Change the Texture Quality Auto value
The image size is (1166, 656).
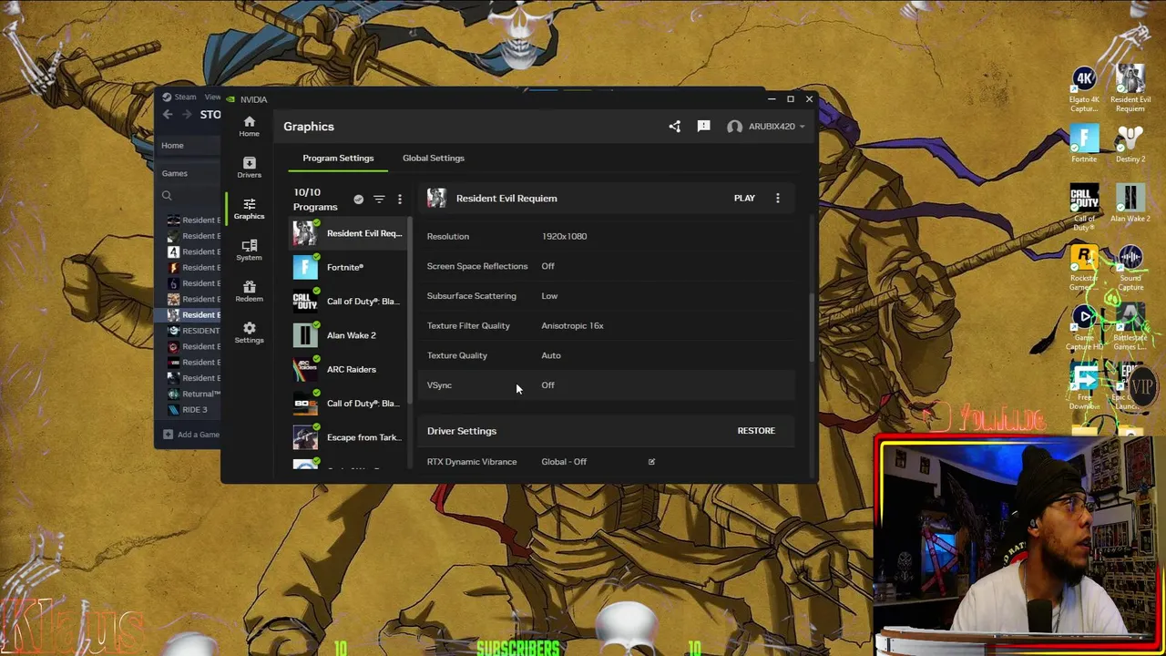(551, 355)
